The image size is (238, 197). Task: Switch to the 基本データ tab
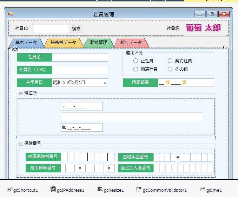click(26, 43)
